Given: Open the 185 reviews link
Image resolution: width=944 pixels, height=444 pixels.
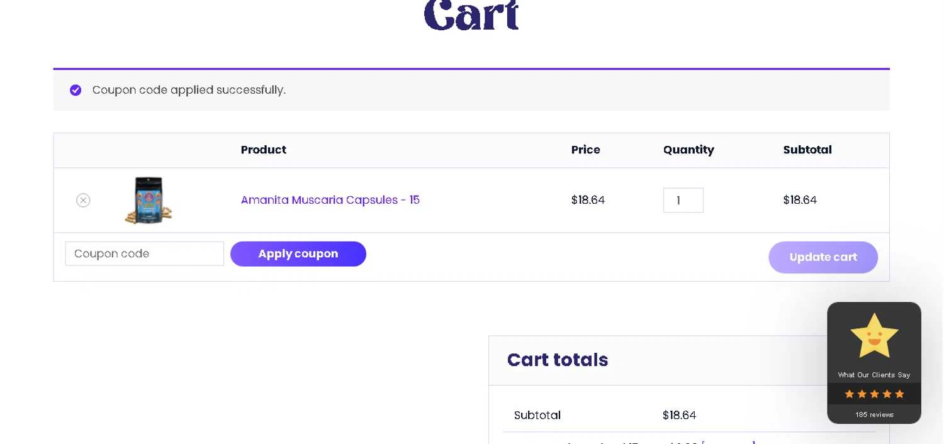Looking at the screenshot, I should [x=874, y=414].
